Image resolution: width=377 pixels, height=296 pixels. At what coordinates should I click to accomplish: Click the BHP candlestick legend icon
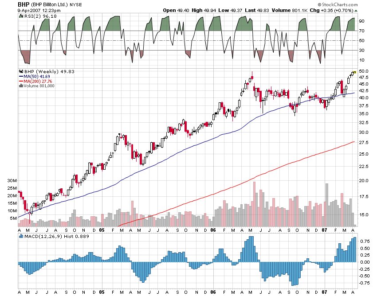coord(21,72)
